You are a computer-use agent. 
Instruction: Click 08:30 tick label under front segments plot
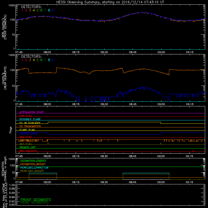coord(104,52)
